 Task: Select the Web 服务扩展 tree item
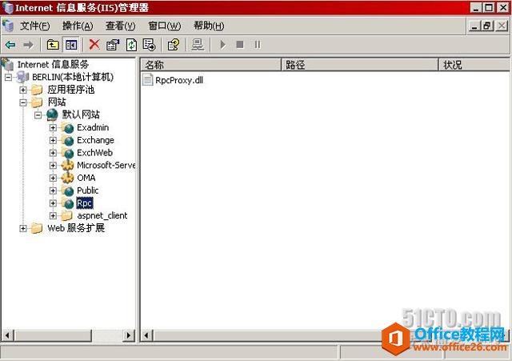click(76, 228)
